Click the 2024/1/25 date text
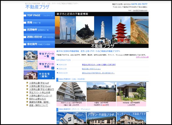Image resolution: width=172 pixels, height=125 pixels. (x=62, y=65)
